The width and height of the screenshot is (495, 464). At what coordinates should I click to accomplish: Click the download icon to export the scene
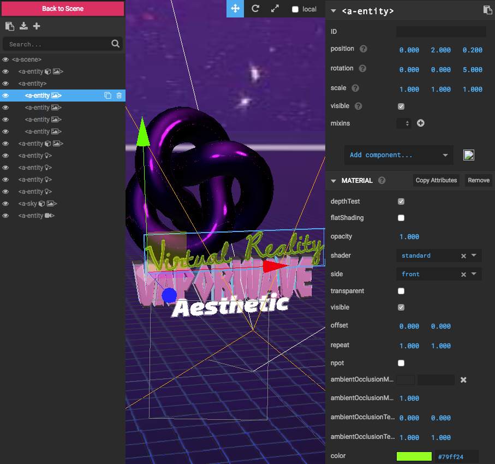coord(23,26)
